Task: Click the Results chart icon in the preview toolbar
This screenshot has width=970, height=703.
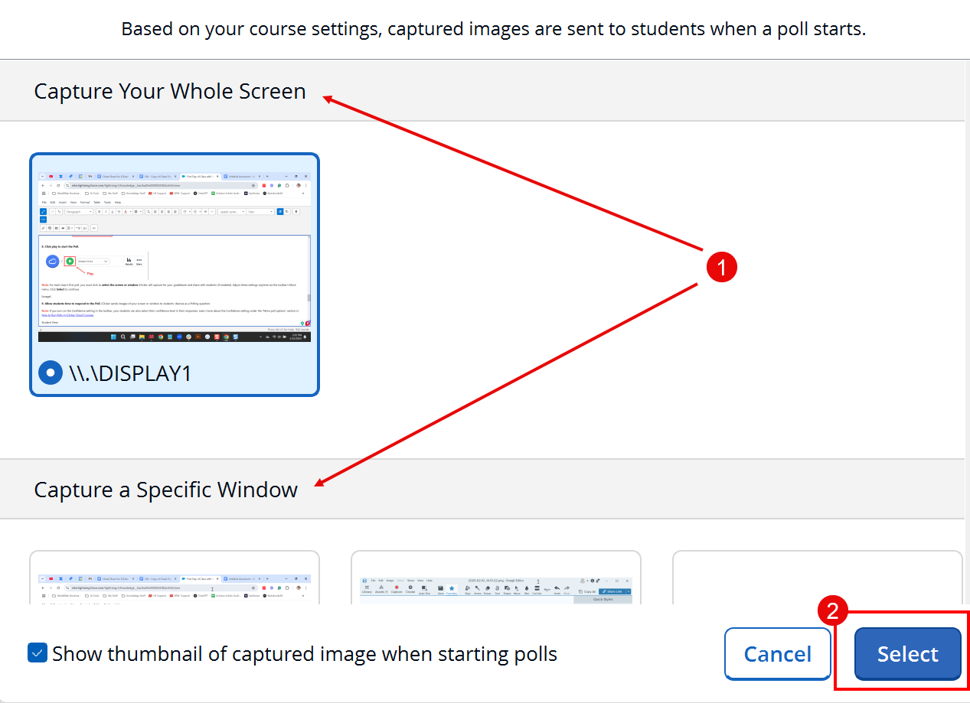Action: tap(129, 261)
